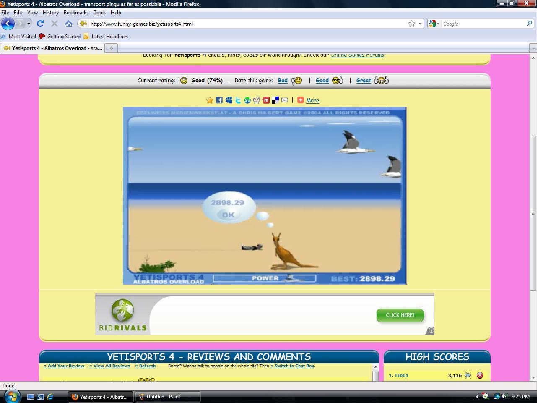Click the reviews Refresh link
538x403 pixels.
[145, 366]
